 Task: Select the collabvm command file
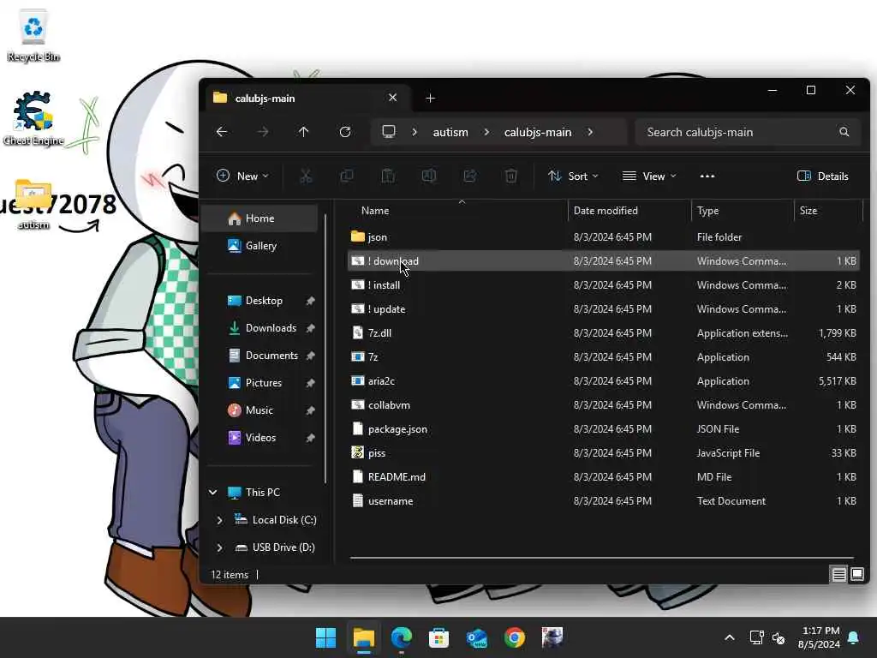[604, 405]
